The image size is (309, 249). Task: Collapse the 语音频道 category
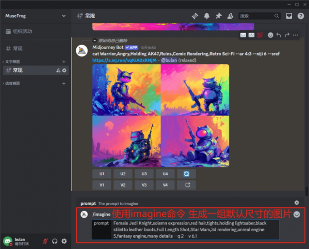[11, 83]
